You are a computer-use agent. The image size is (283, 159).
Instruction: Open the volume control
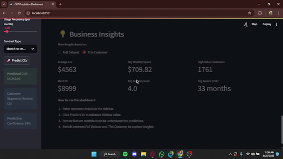click(253, 154)
